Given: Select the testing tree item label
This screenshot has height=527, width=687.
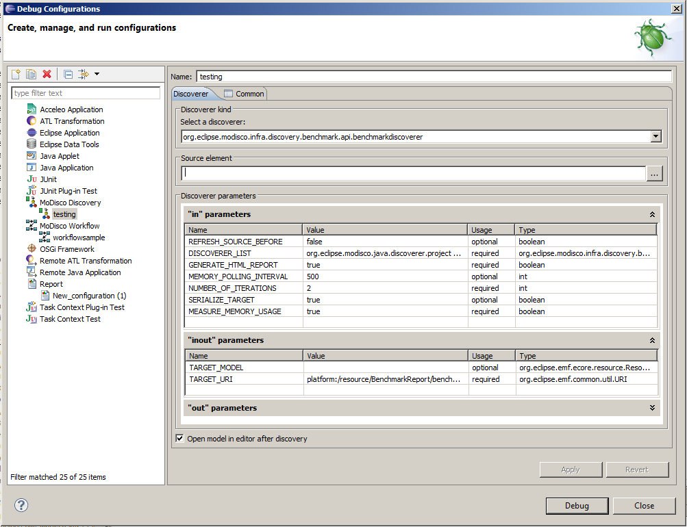Looking at the screenshot, I should pos(64,214).
